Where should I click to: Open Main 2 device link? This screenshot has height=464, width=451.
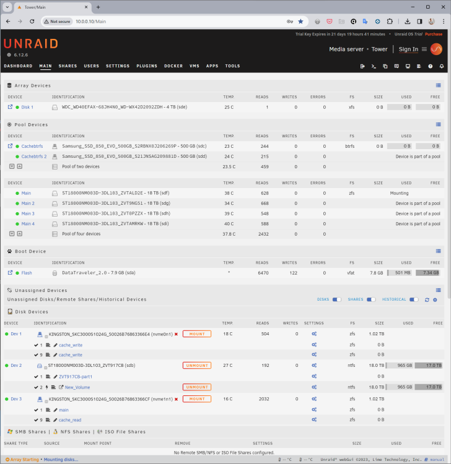pos(28,204)
